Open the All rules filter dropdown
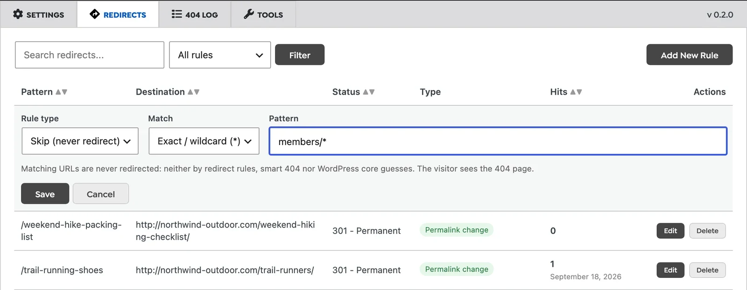The image size is (747, 290). (x=220, y=55)
